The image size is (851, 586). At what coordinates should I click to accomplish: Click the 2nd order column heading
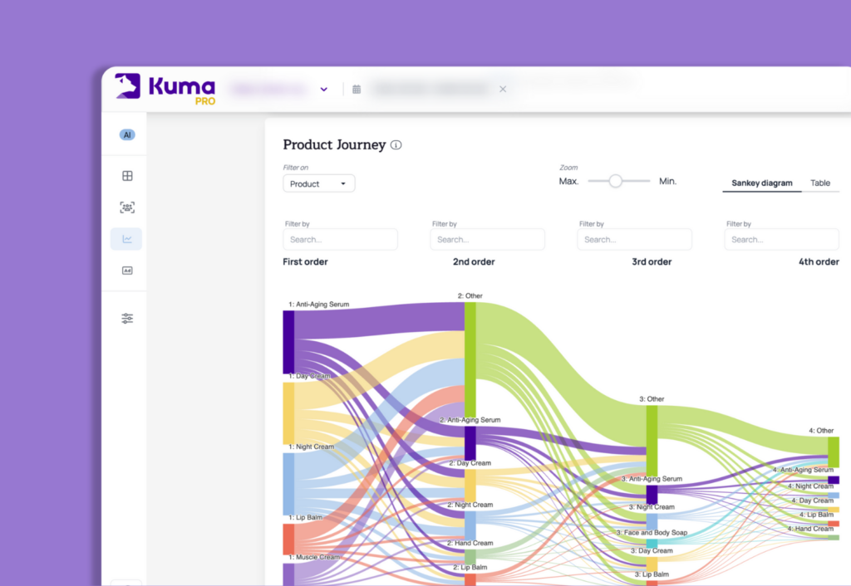[x=474, y=261]
